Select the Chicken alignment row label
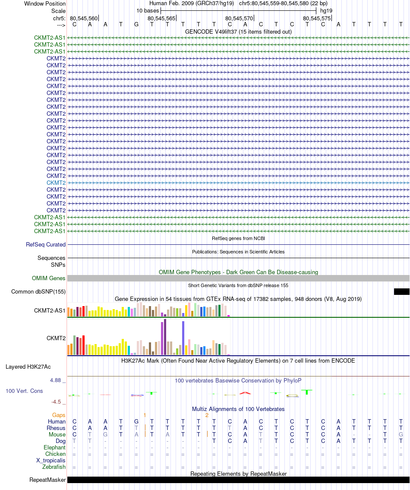This screenshot has width=410, height=490. pyautogui.click(x=56, y=454)
